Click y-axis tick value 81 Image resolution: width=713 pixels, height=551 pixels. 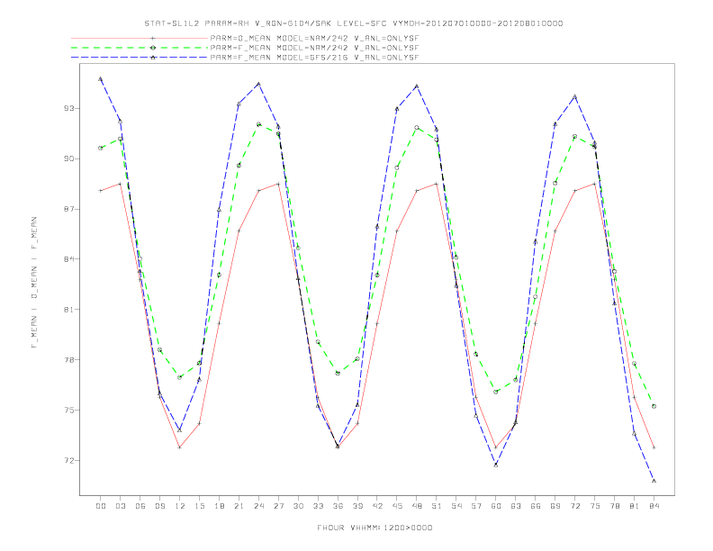click(69, 310)
